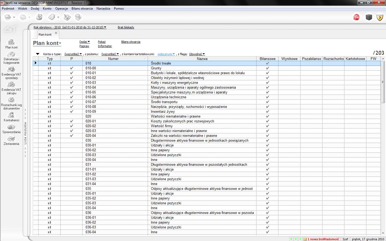Open the Operacje menu
Image resolution: width=386 pixels, height=241 pixels.
(61, 9)
